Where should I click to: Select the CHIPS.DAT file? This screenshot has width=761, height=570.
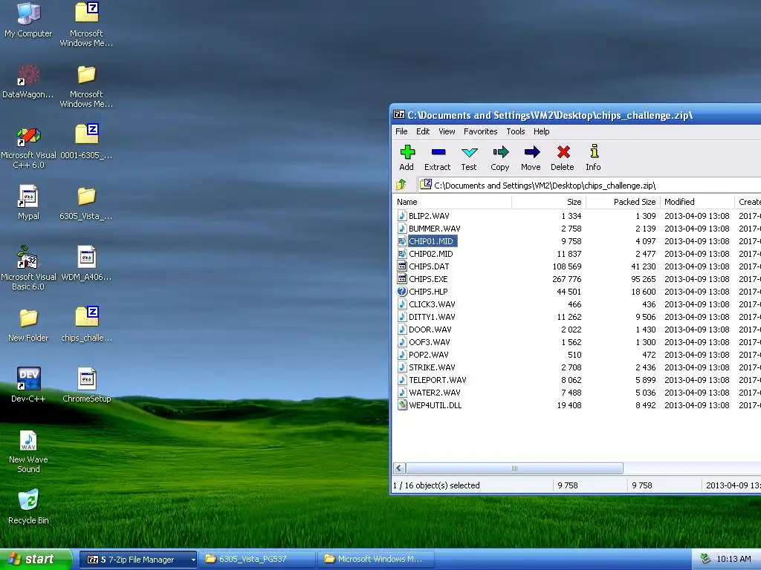[429, 266]
